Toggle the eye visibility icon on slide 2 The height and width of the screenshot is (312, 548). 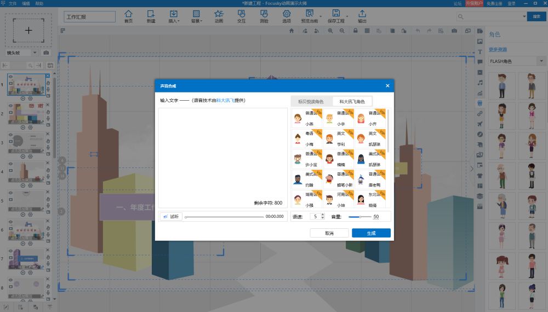[11, 106]
